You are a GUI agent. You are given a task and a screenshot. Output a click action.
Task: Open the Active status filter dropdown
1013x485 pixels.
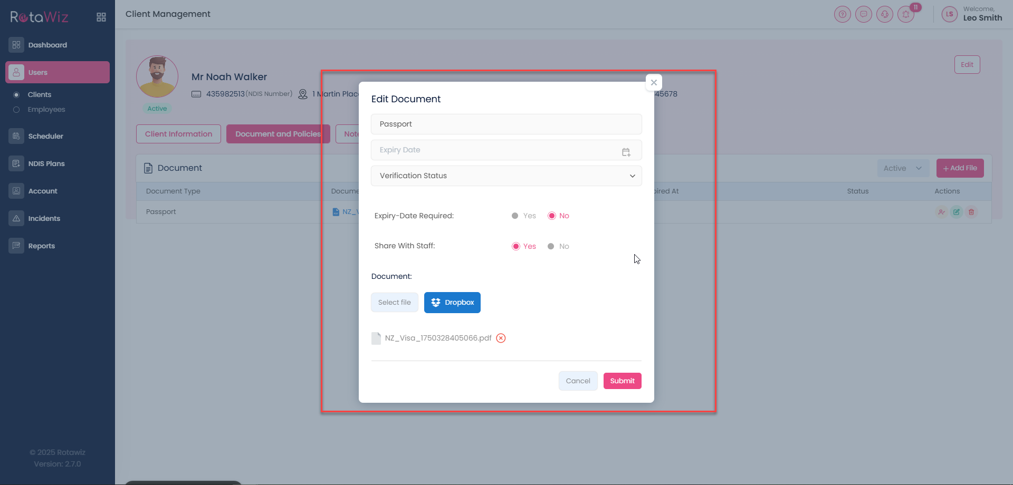tap(903, 168)
